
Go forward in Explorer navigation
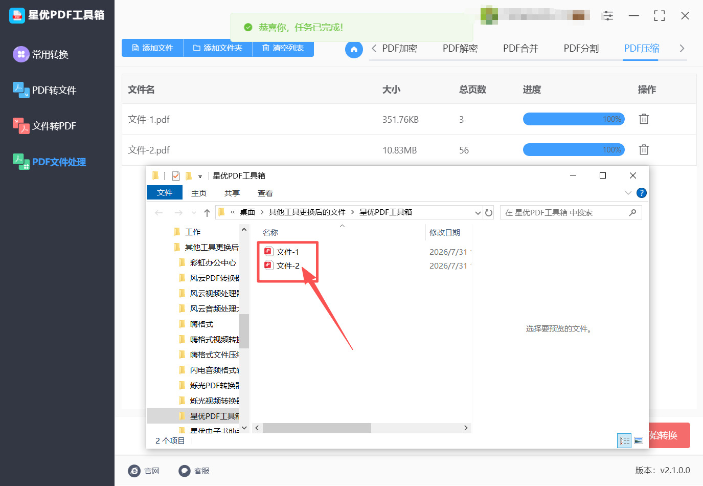click(178, 212)
